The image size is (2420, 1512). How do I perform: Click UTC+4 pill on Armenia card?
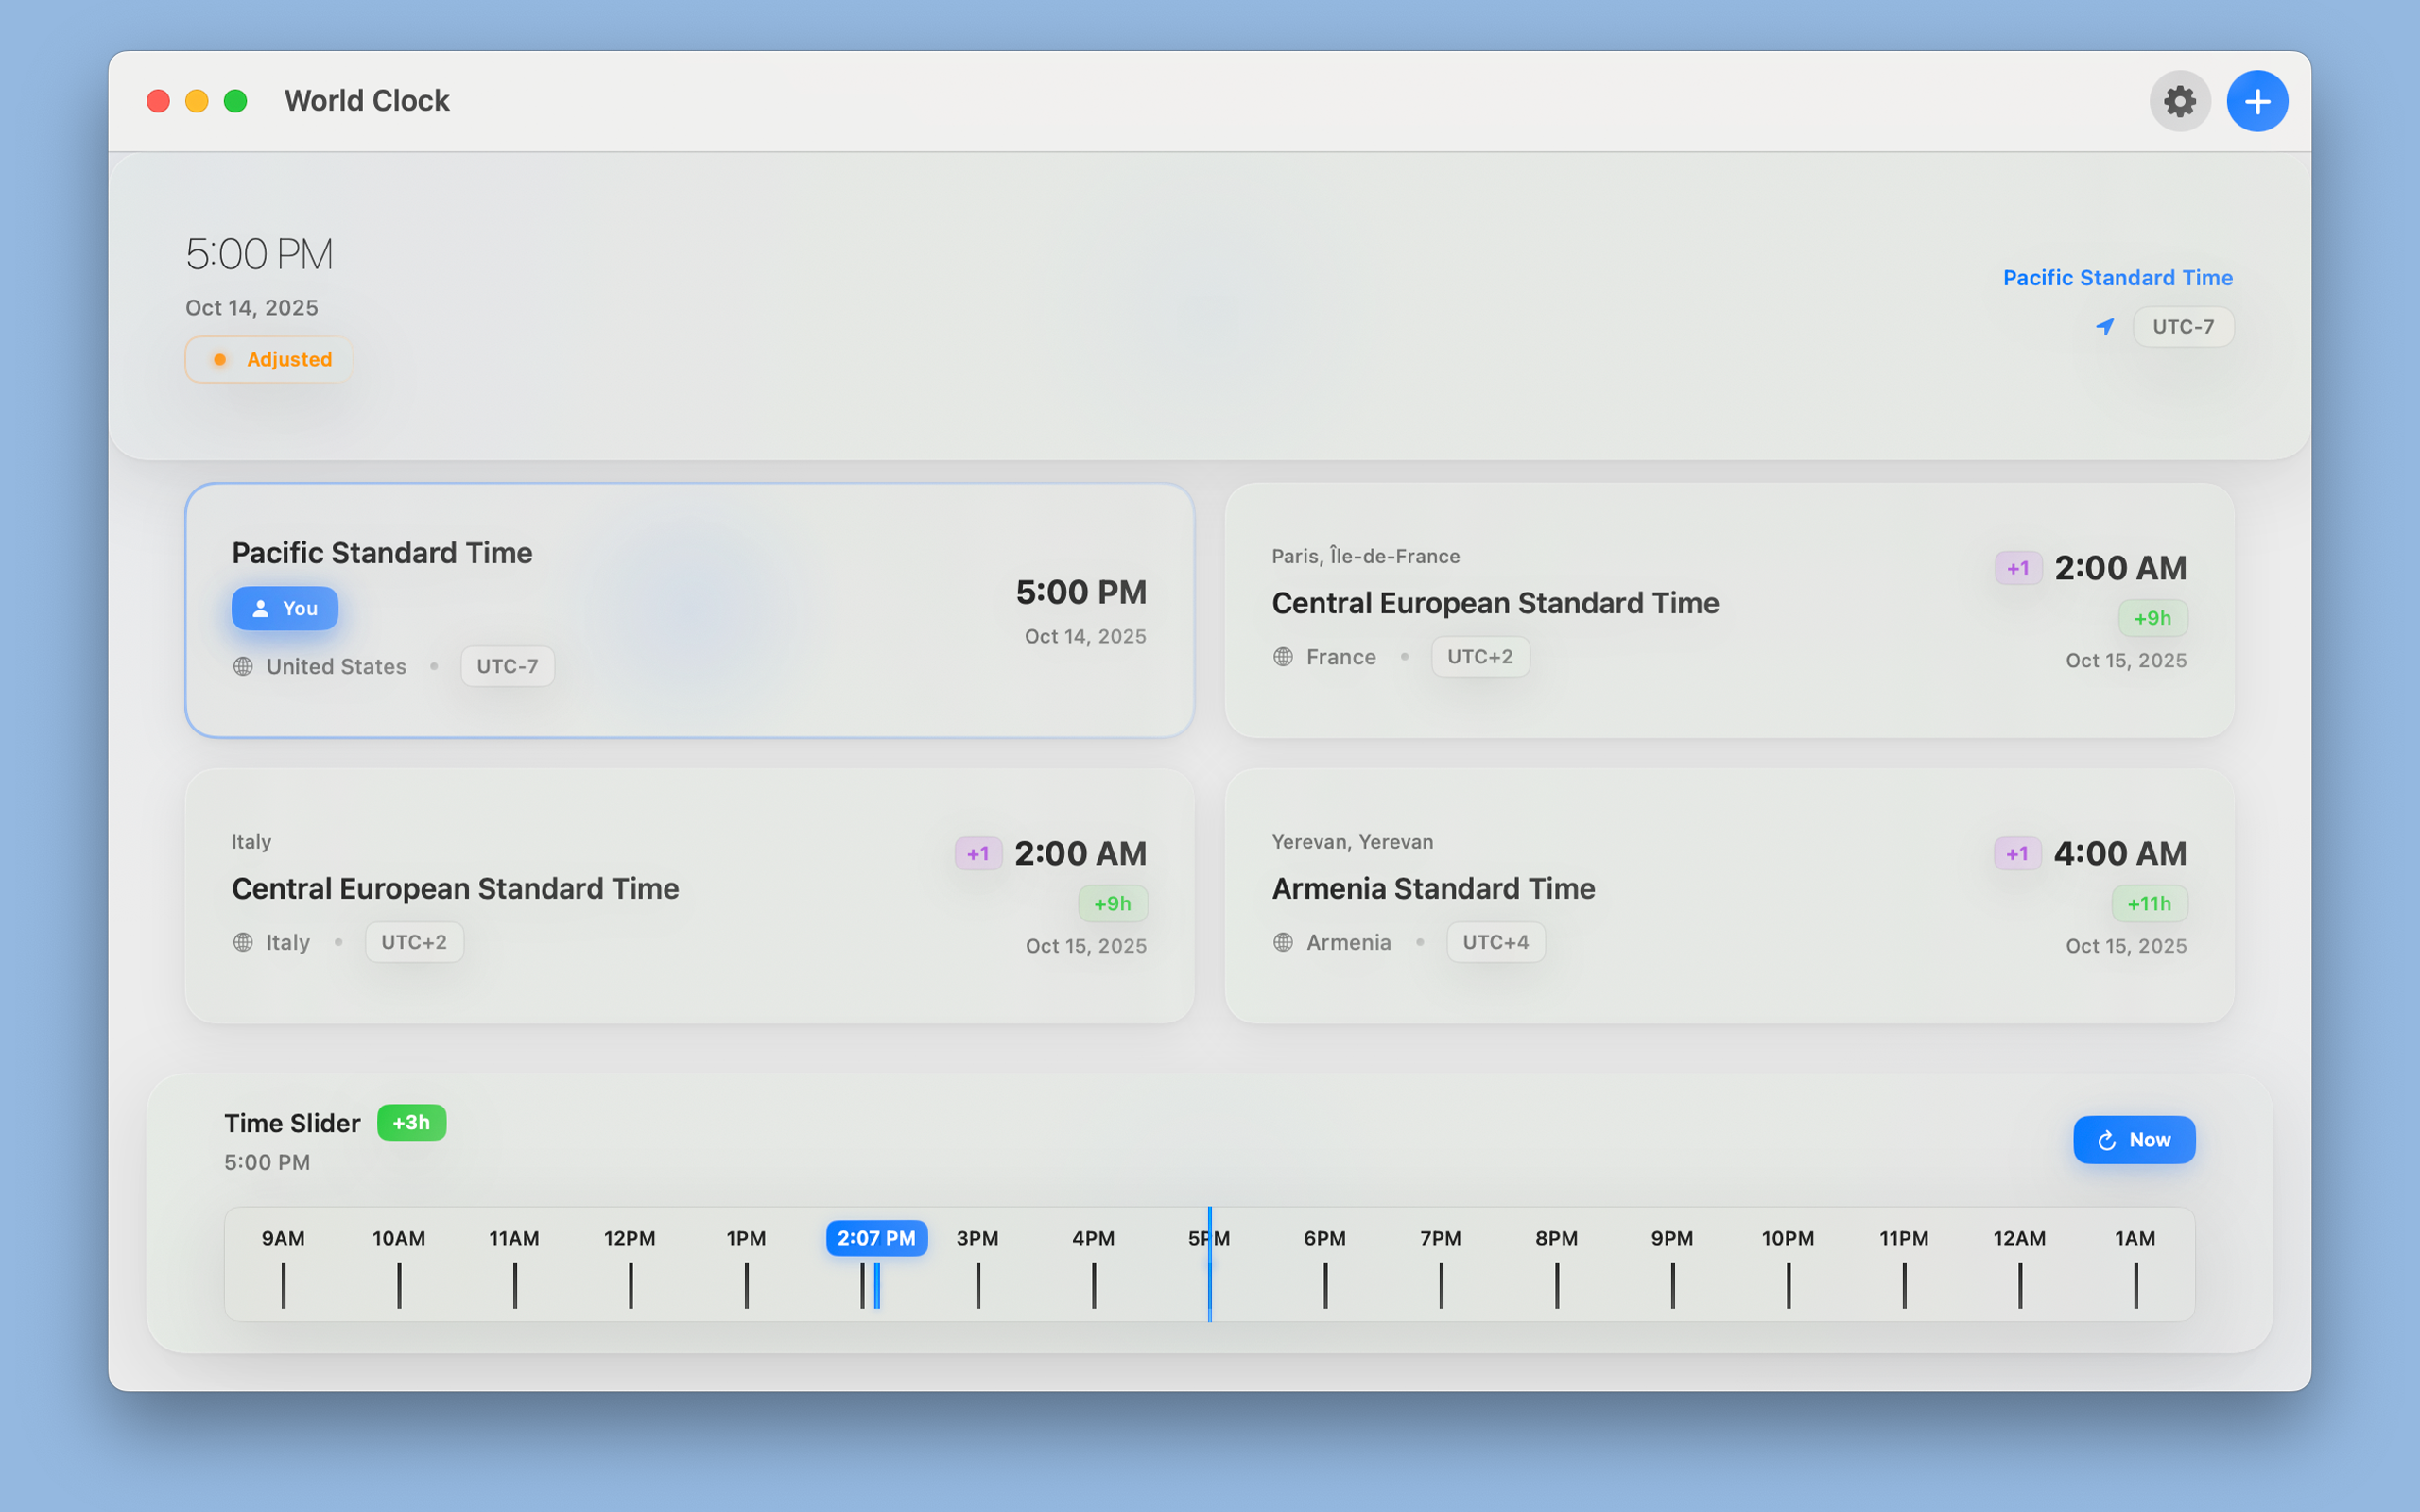1496,942
